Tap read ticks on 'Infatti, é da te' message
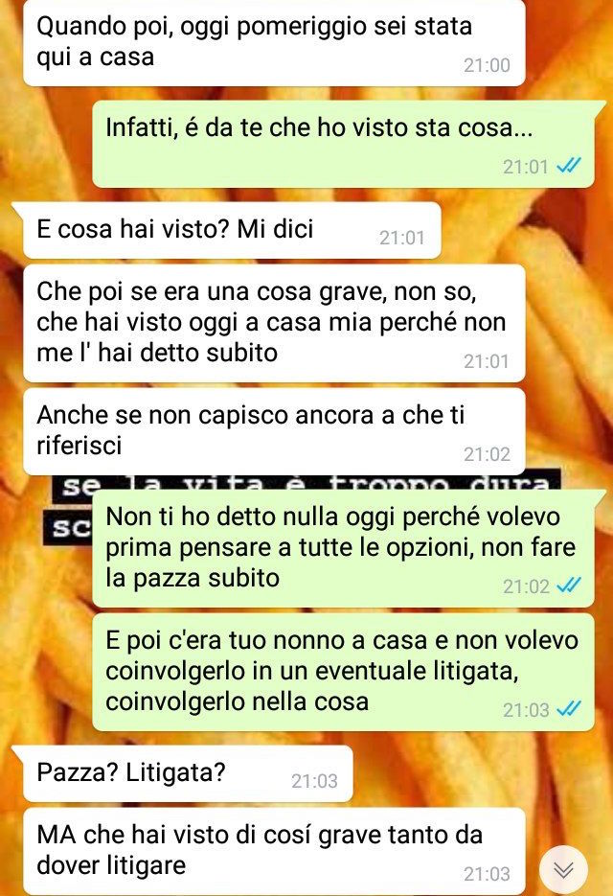 click(x=569, y=167)
